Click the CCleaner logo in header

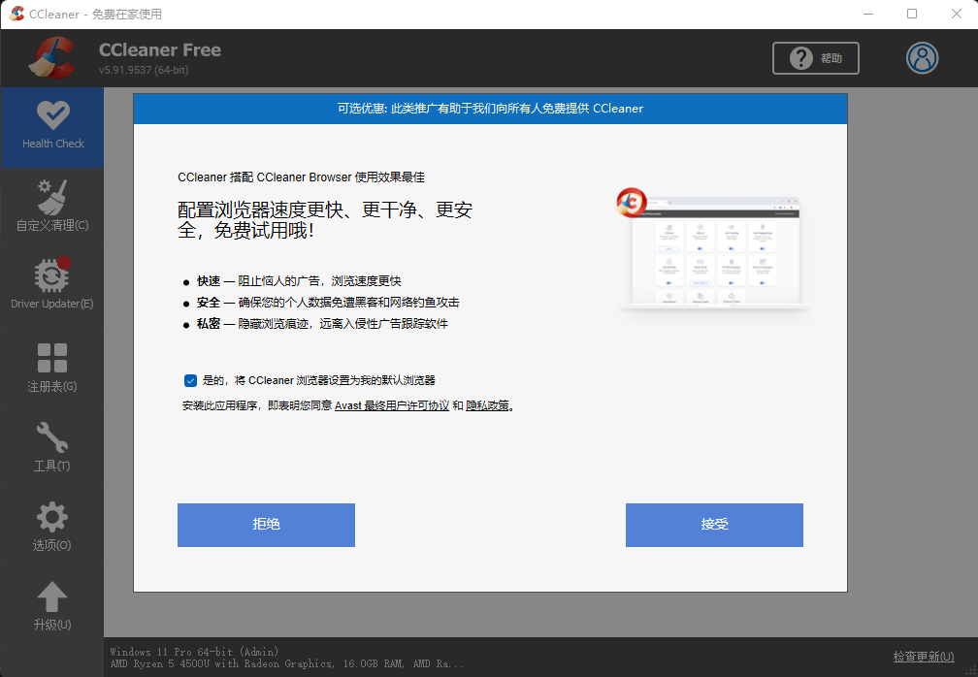(x=52, y=58)
